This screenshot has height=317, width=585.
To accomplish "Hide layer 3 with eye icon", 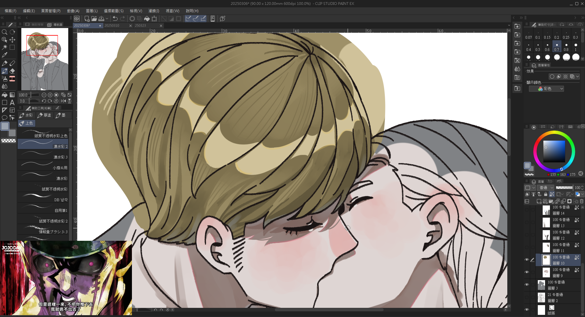I will pyautogui.click(x=527, y=285).
